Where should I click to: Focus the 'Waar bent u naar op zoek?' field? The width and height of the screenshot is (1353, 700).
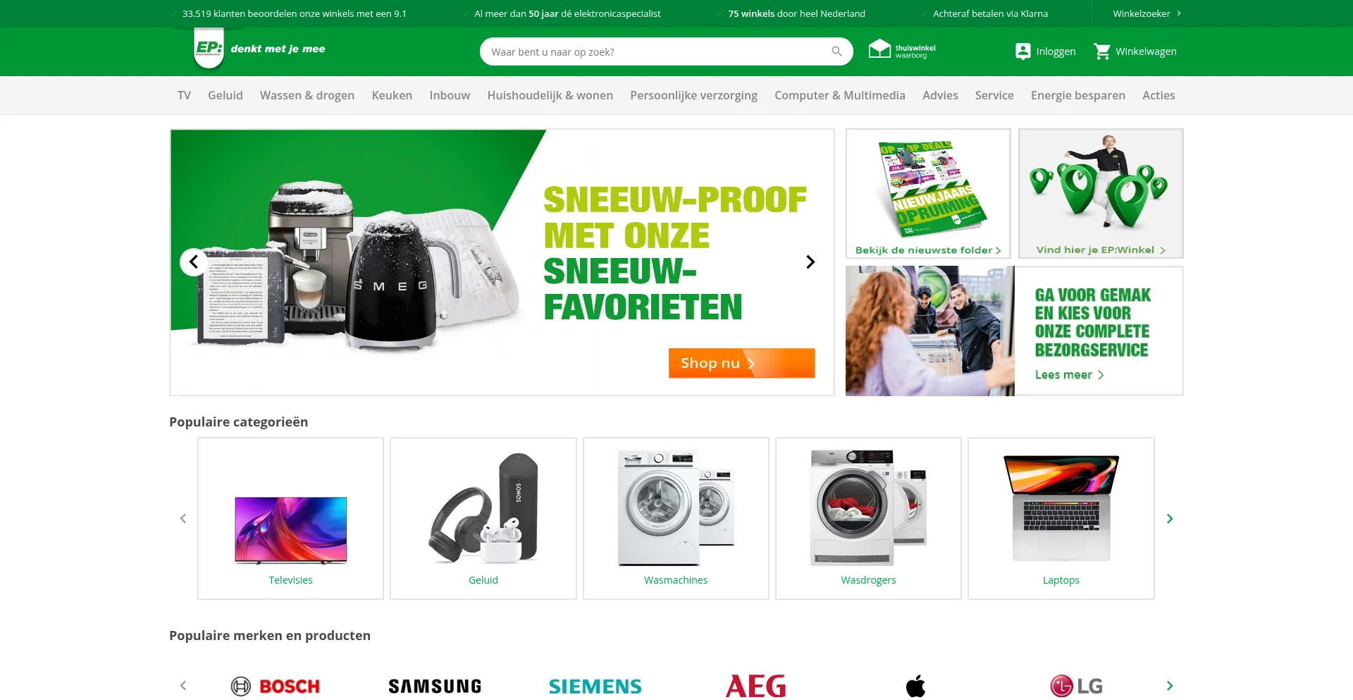pos(655,51)
